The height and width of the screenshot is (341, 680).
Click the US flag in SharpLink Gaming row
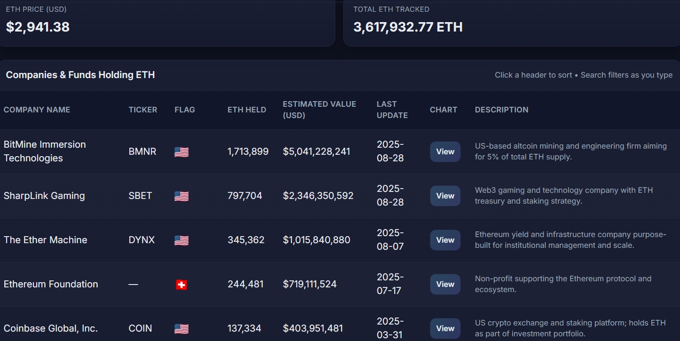tap(182, 196)
